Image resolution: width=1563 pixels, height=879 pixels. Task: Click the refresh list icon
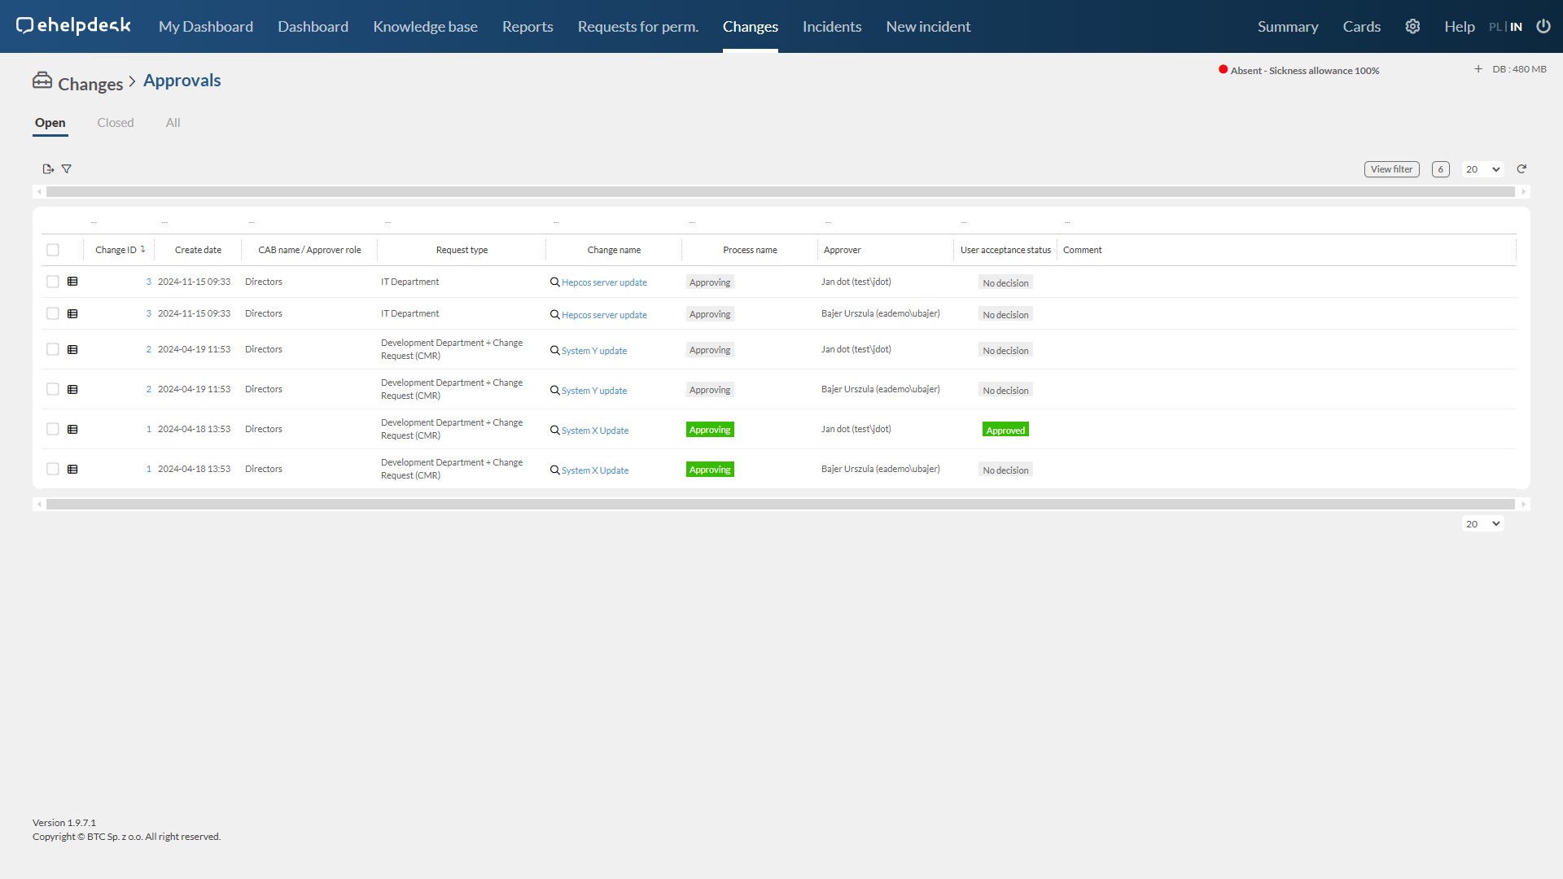tap(1521, 169)
